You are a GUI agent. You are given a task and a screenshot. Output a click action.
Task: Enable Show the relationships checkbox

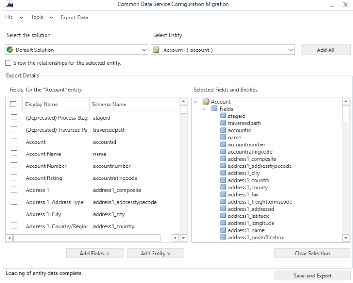click(x=8, y=63)
